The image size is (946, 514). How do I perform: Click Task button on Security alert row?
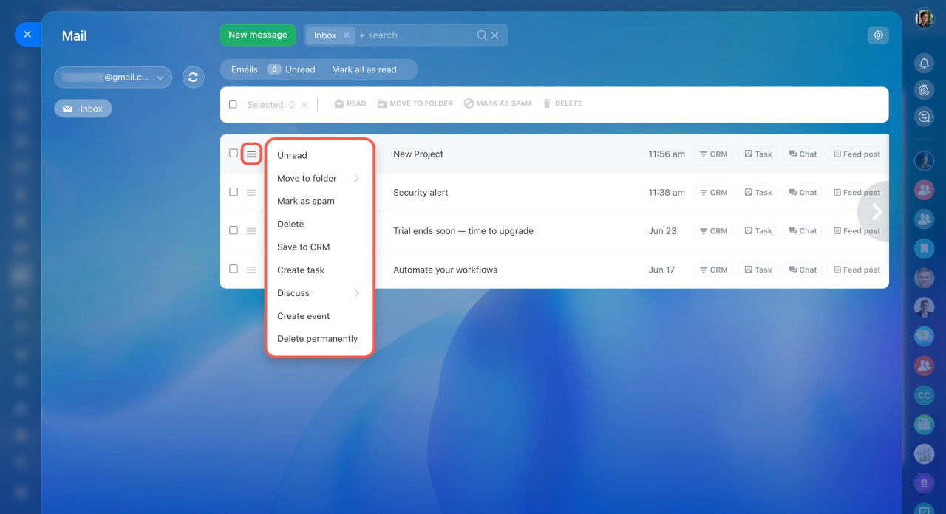pos(758,193)
